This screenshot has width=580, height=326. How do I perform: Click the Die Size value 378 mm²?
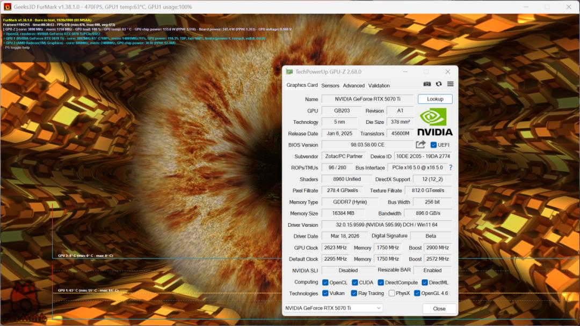point(400,122)
